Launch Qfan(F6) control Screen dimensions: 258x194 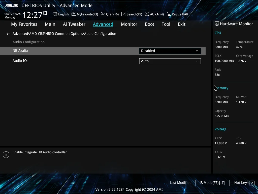pos(110,14)
